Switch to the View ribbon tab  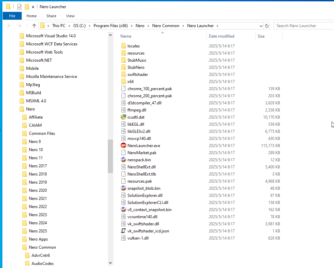click(70, 16)
